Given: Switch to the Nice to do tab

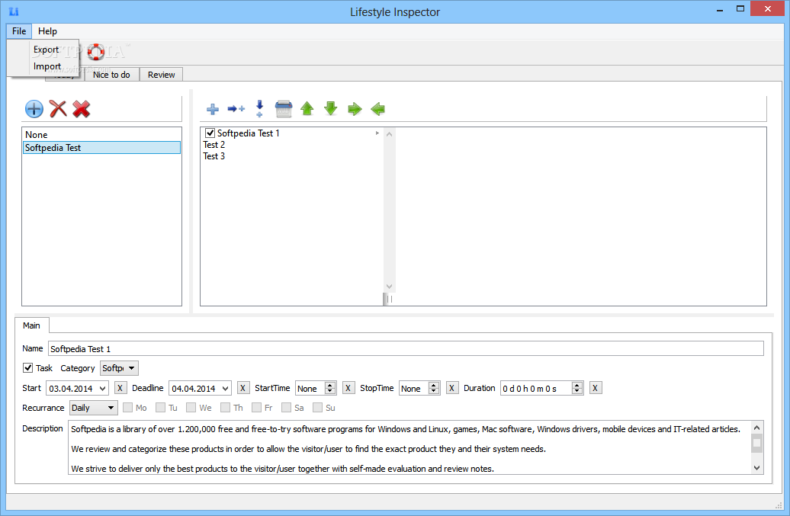Looking at the screenshot, I should coord(111,75).
